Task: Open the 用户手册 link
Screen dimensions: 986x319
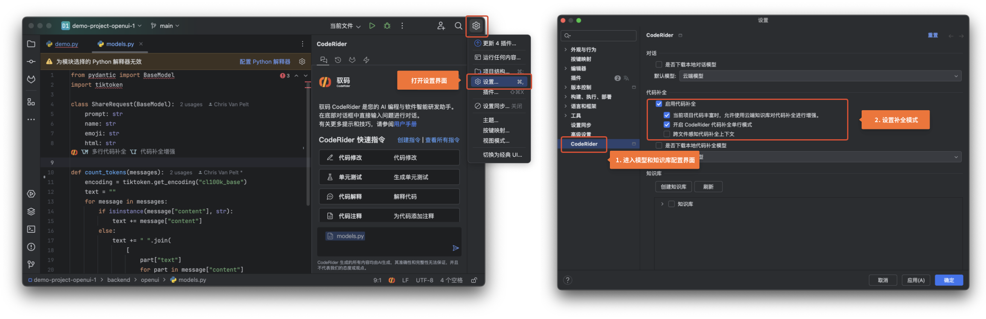Action: pos(405,124)
